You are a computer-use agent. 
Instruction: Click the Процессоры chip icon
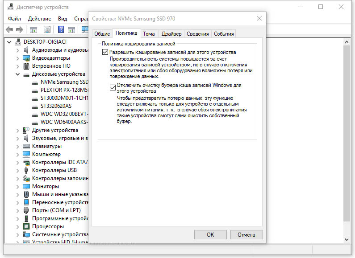point(27,226)
